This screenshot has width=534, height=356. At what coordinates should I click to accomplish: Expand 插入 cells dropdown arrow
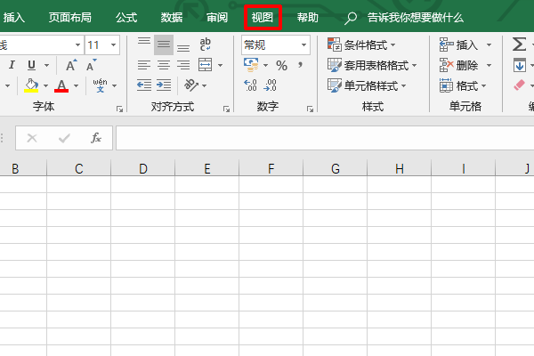click(489, 44)
